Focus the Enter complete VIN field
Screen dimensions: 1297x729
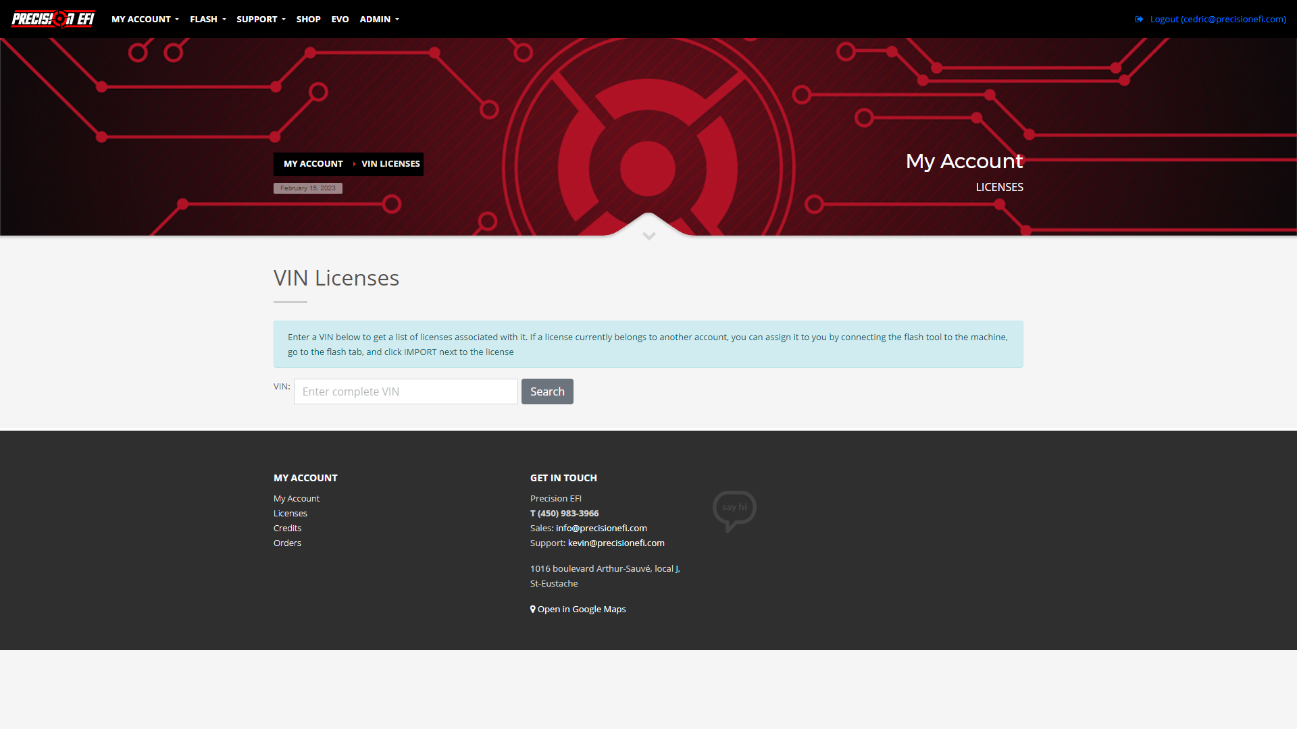405,391
